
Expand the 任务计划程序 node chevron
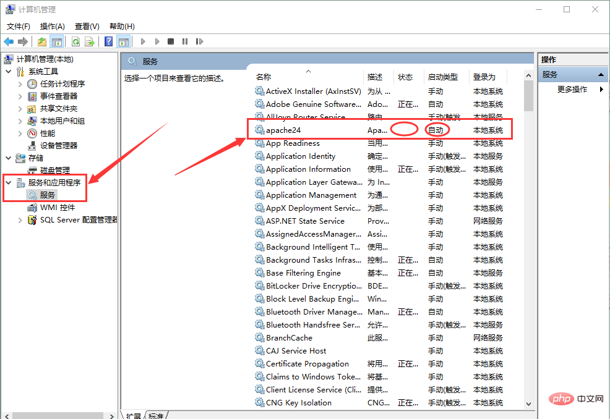(x=20, y=84)
